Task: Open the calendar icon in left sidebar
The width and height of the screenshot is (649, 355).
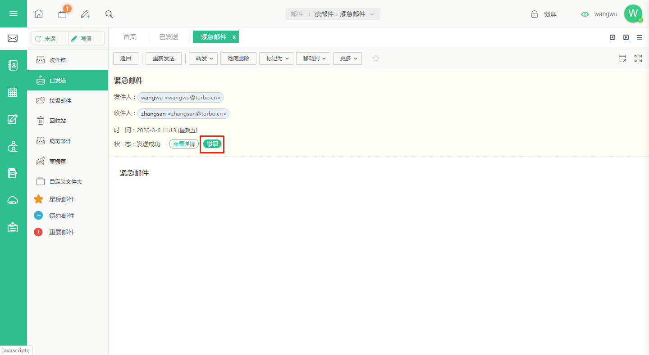Action: point(13,92)
